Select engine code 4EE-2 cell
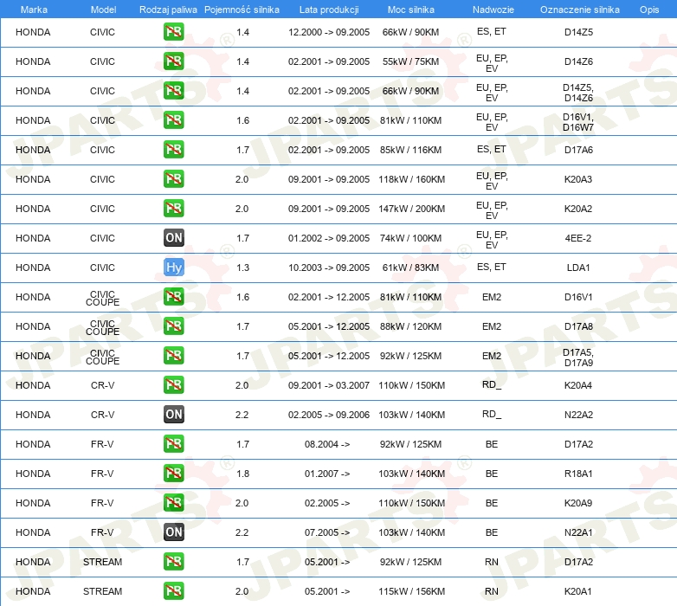677x606 pixels. (578, 238)
